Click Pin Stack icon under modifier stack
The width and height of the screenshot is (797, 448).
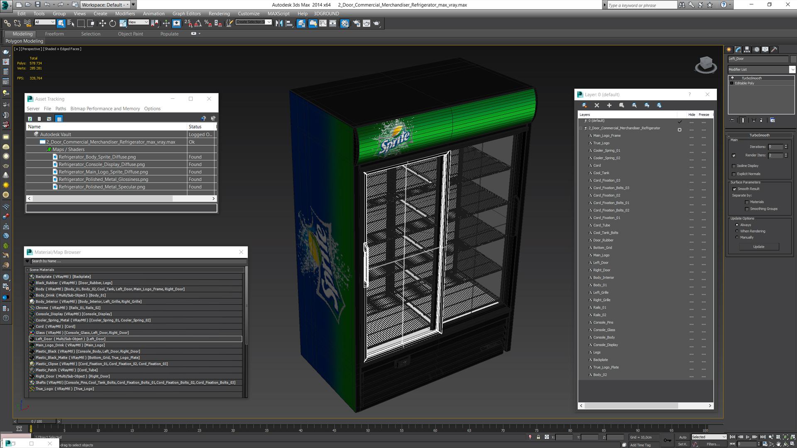click(x=732, y=120)
